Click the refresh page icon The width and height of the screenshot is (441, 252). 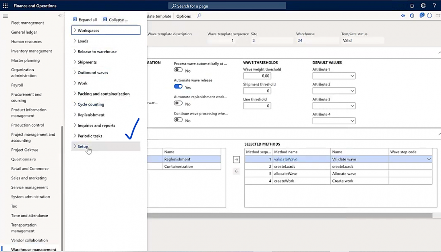429,16
